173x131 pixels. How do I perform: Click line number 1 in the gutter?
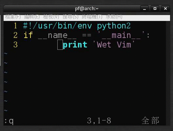pyautogui.click(x=15, y=26)
